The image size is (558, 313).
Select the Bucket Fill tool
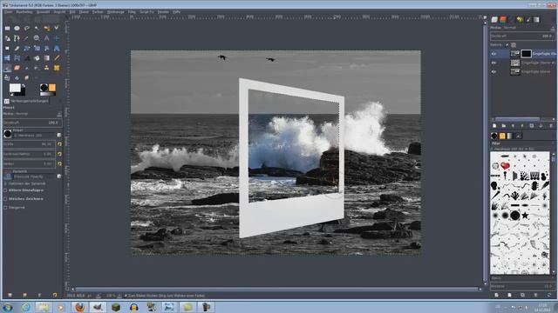click(37, 58)
